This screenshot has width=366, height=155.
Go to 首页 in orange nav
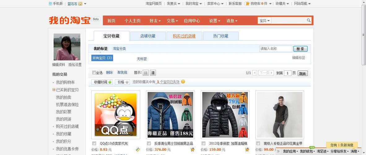coord(111,20)
